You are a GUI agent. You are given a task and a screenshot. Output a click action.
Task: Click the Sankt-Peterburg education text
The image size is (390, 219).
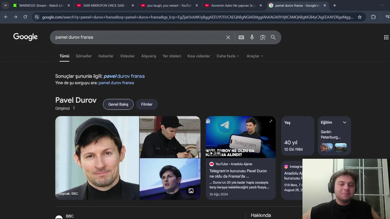(331, 134)
